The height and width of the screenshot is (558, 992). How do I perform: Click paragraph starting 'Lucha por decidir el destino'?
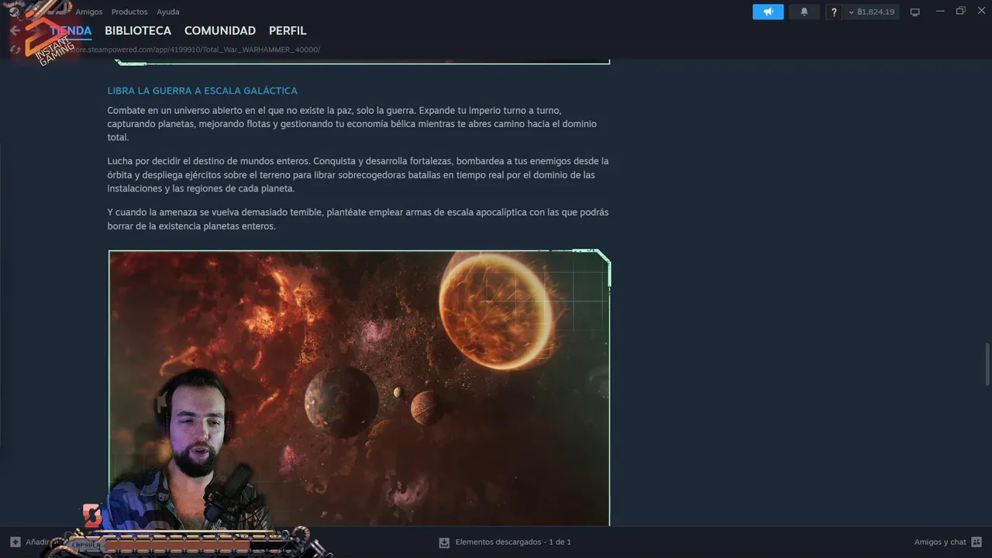pos(358,174)
